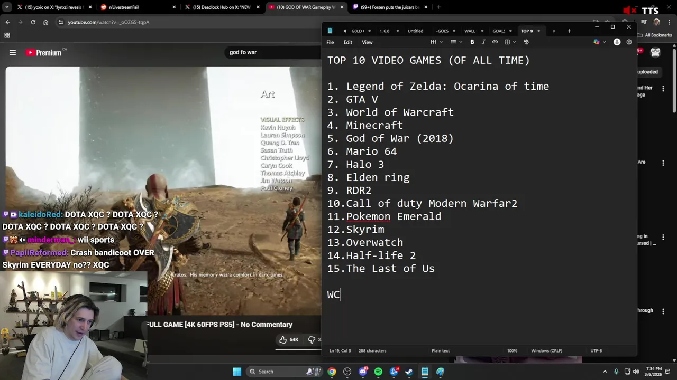Open Chrome from the taskbar
This screenshot has width=677, height=380.
click(x=332, y=372)
